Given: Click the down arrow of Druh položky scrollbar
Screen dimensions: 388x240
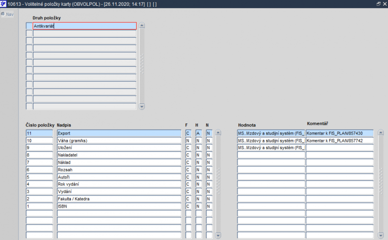Looking at the screenshot, I should [x=142, y=106].
